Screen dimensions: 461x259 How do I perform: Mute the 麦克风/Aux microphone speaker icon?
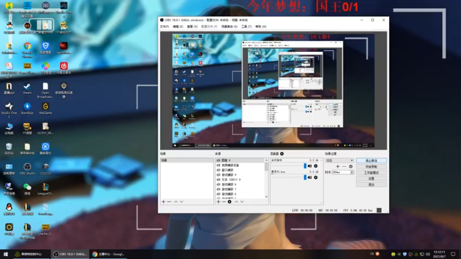point(309,177)
